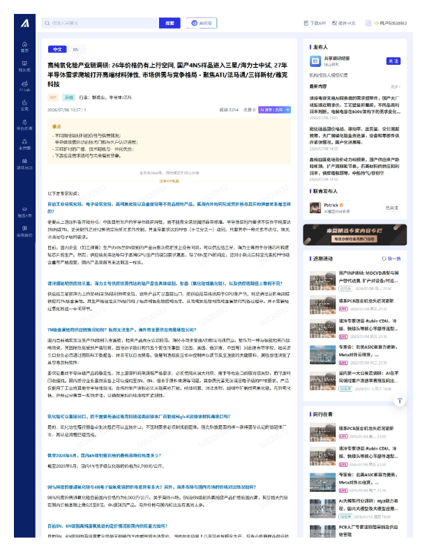Click the user avatar beside 用户50520962
This screenshot has height=552, width=427.
(x=368, y=23)
